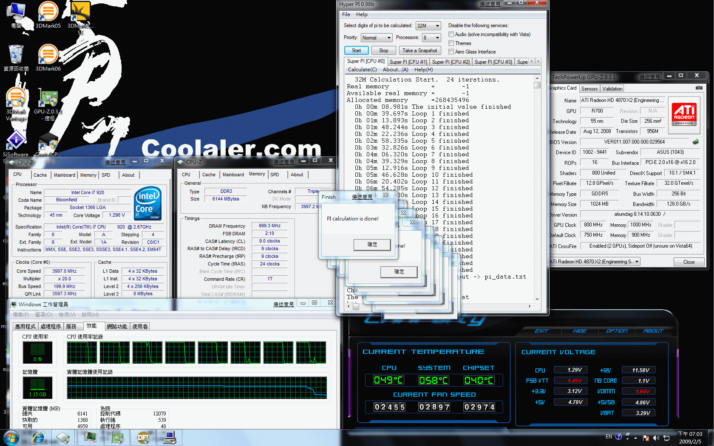Open the Validation tab in GPU-Z

click(x=612, y=88)
